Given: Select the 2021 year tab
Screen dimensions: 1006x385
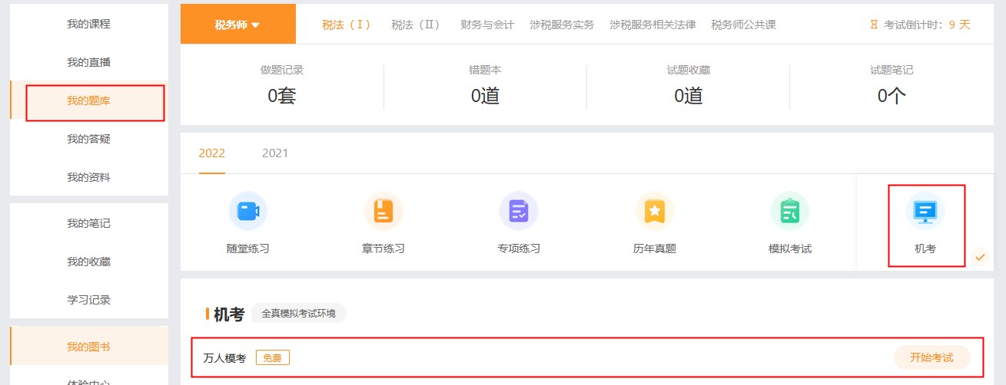Looking at the screenshot, I should (x=274, y=153).
